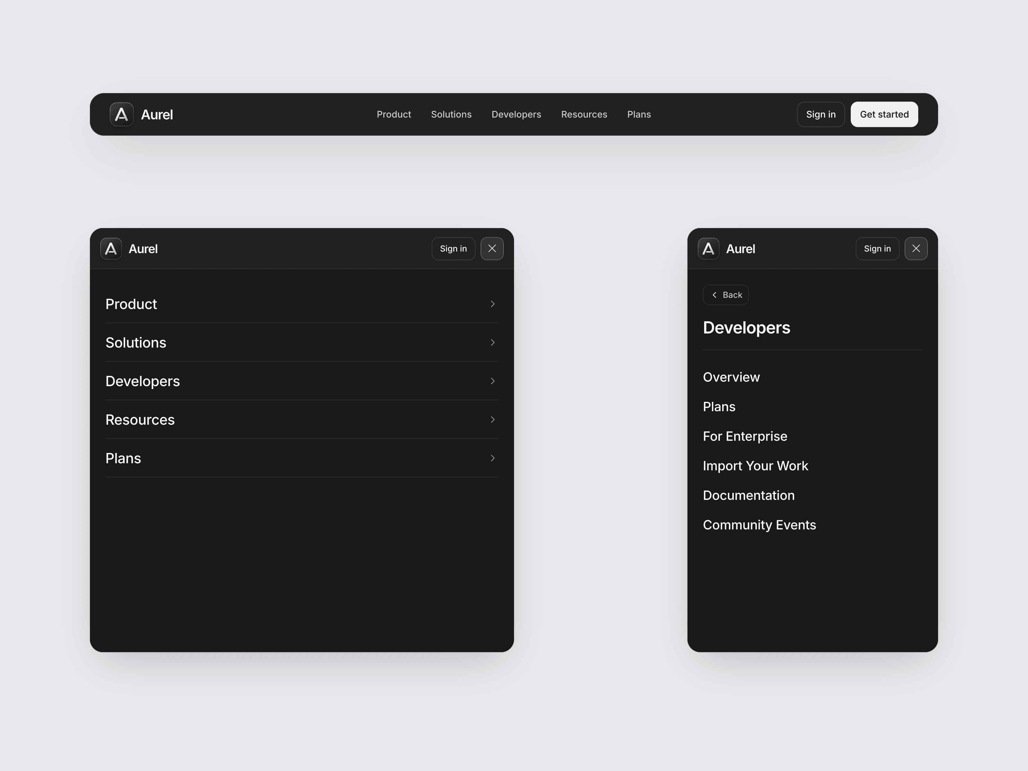Select the Developers item in tablet menu list
This screenshot has height=771, width=1028.
click(x=302, y=381)
